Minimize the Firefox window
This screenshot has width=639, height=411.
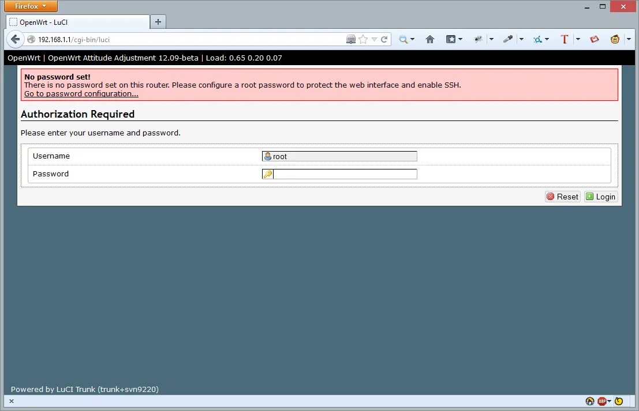pyautogui.click(x=587, y=6)
